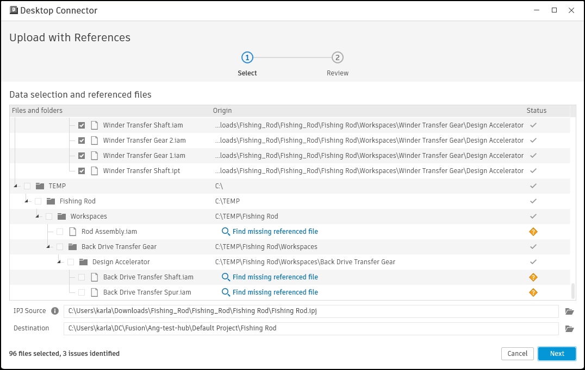The width and height of the screenshot is (585, 370).
Task: Click warning icon for Back Drive Transfer Spur.iam
Action: (x=533, y=292)
